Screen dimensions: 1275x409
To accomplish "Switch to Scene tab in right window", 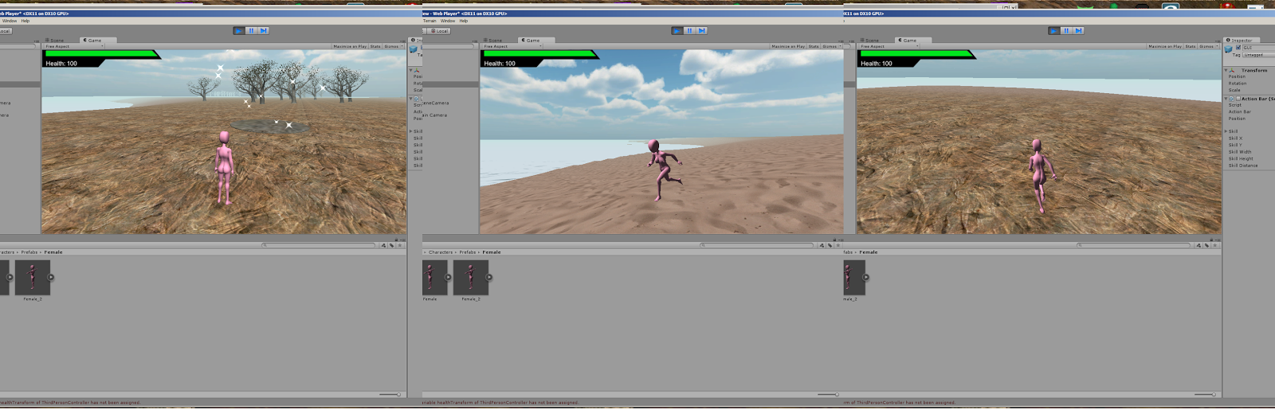I will coord(871,41).
